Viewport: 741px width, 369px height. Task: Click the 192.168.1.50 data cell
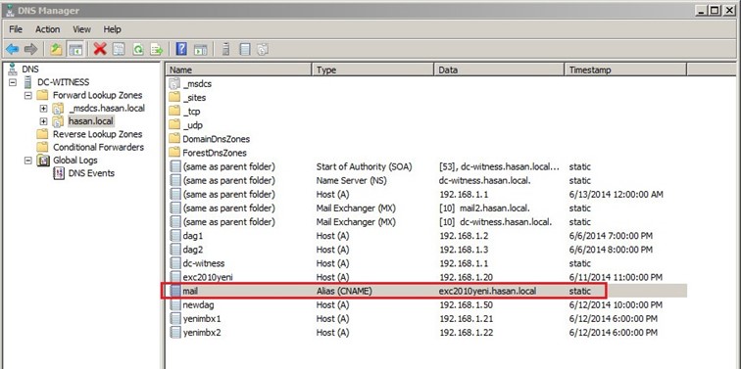click(x=466, y=304)
